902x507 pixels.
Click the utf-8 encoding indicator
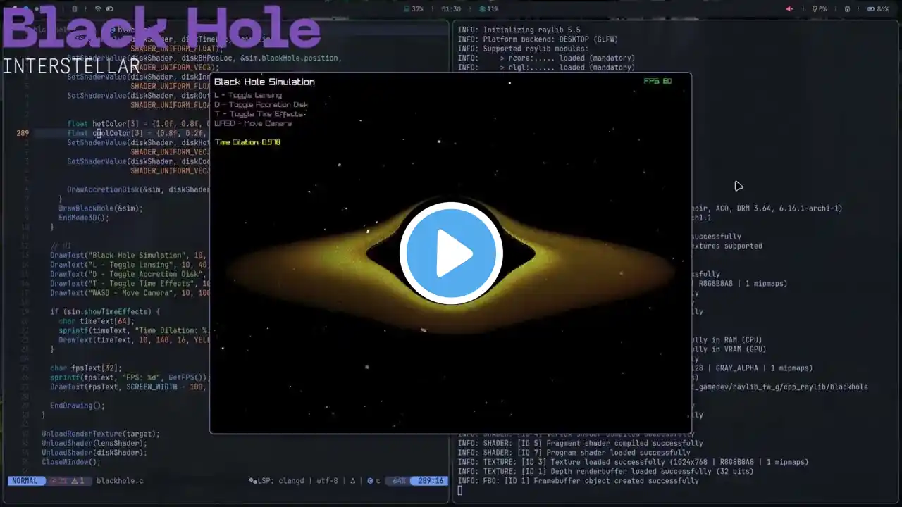point(328,481)
